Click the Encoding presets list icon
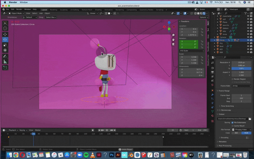The image size is (254, 159). pos(247,138)
